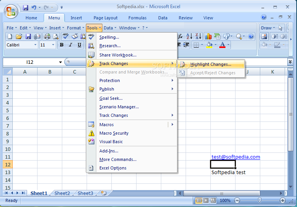This screenshot has width=297, height=207.
Task: Insert a chart with the column chart icon
Action: 208,36
